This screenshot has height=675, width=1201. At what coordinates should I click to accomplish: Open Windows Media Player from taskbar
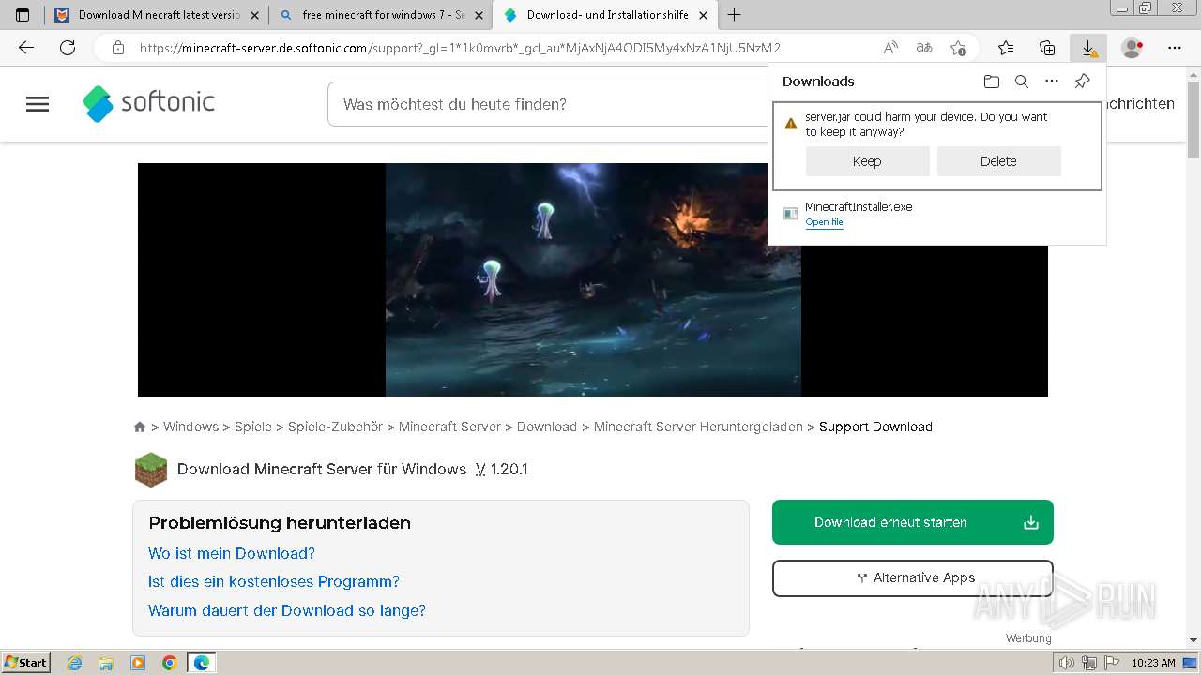point(138,663)
